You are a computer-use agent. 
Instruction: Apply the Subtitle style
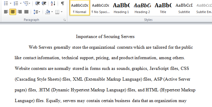184,8
